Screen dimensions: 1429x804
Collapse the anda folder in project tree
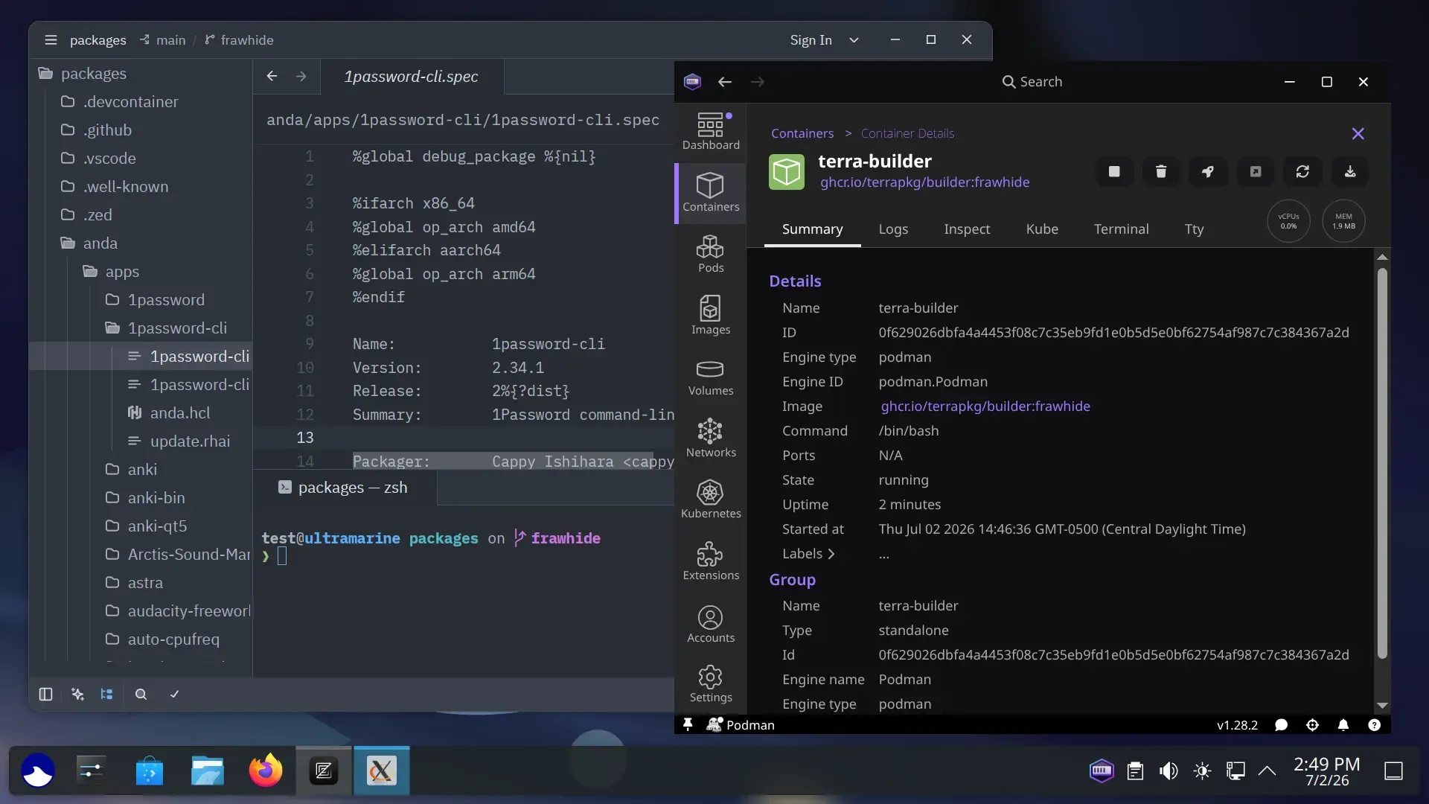coord(141,243)
